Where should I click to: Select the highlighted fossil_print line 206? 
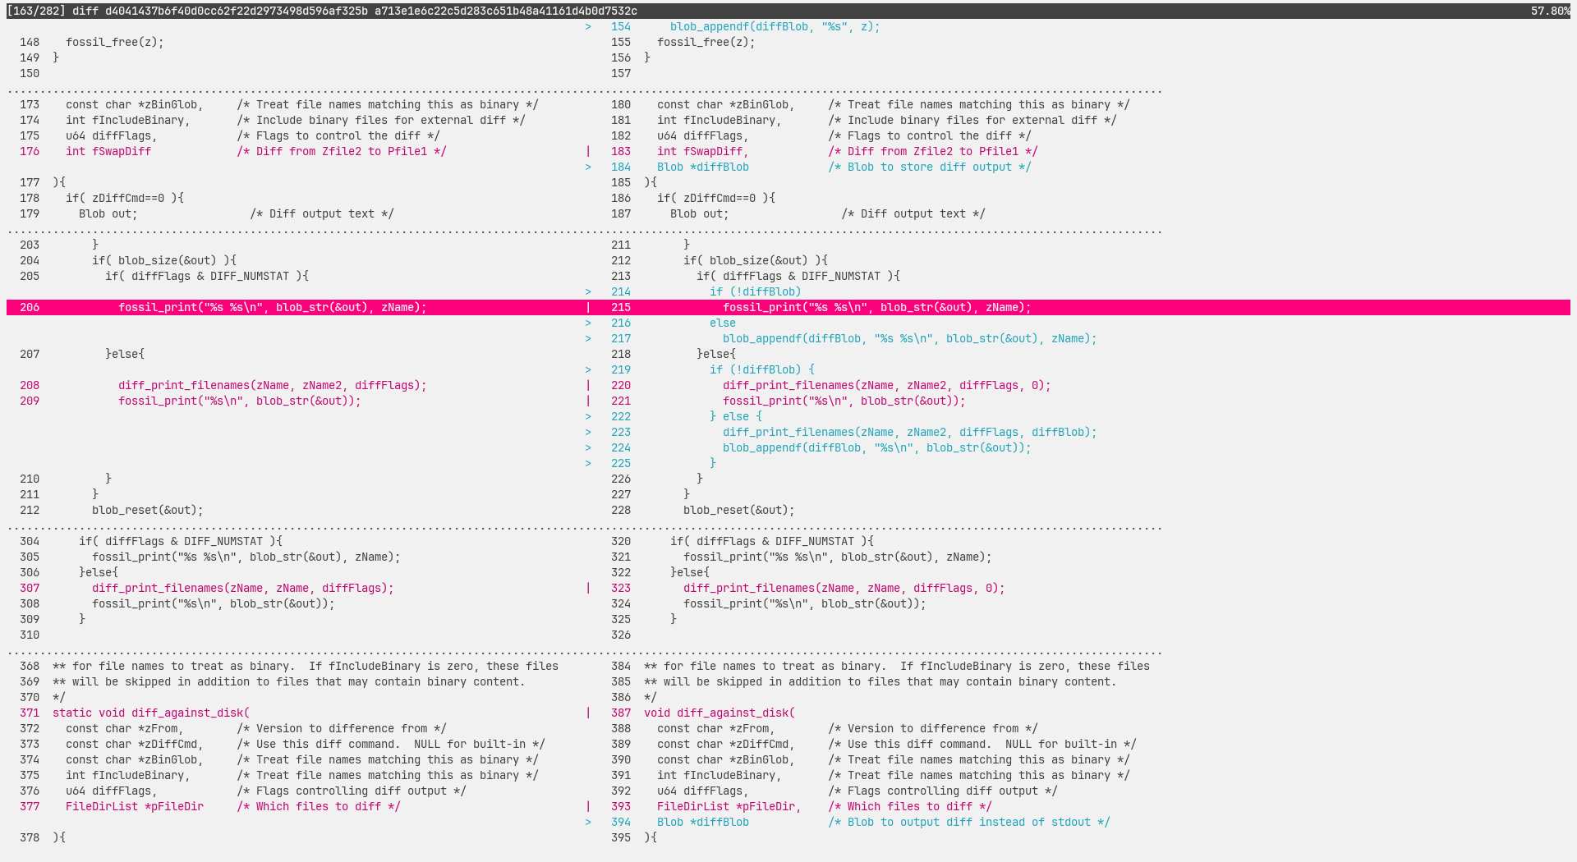click(272, 308)
